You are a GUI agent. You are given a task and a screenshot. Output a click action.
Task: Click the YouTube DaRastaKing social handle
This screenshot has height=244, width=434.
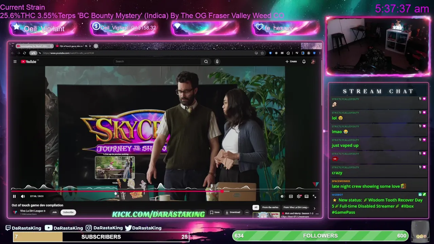64,228
